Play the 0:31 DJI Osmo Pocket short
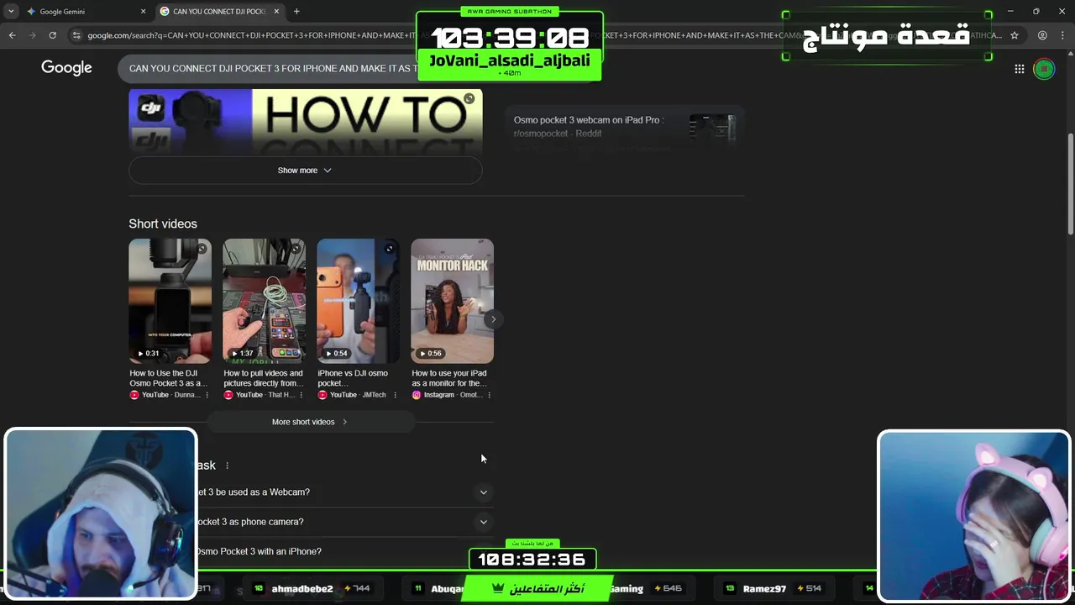Image resolution: width=1075 pixels, height=605 pixels. pyautogui.click(x=170, y=301)
